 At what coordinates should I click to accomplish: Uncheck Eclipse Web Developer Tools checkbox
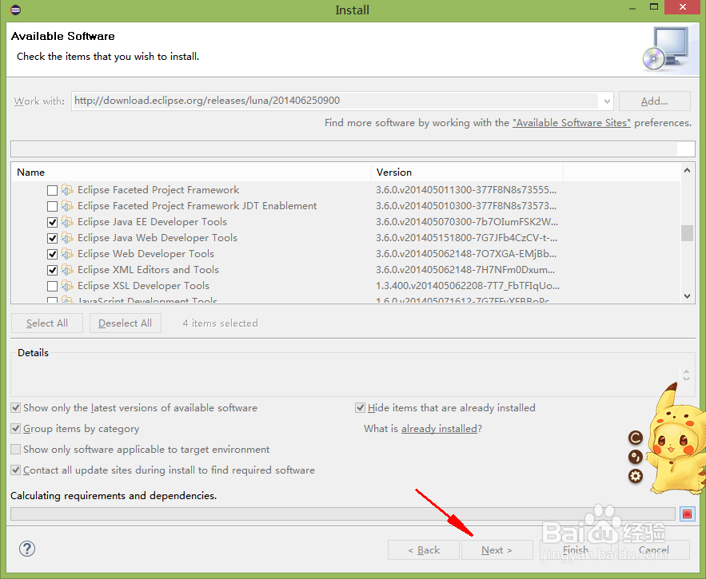tap(52, 254)
